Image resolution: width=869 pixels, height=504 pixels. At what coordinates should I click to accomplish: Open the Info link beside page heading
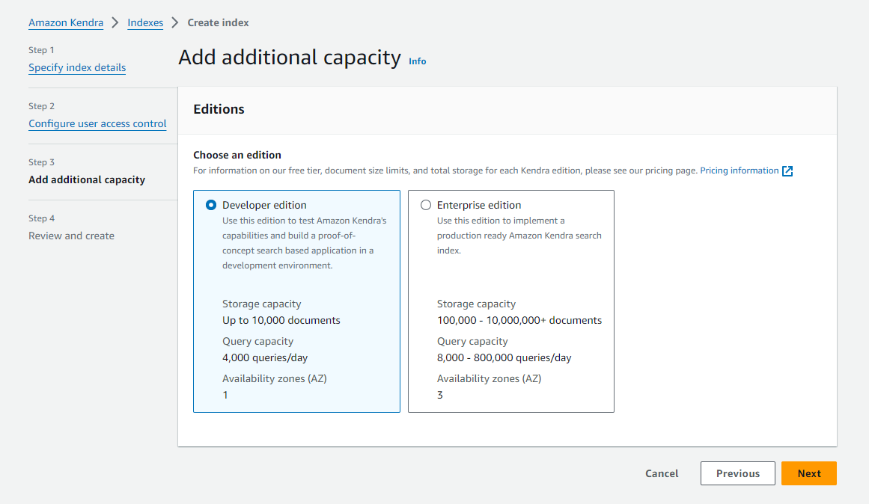pos(417,61)
